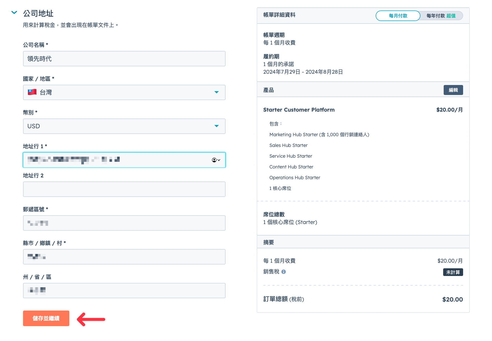The width and height of the screenshot is (492, 341).
Task: Collapse the 公司地址 section chevron
Action: tap(14, 12)
